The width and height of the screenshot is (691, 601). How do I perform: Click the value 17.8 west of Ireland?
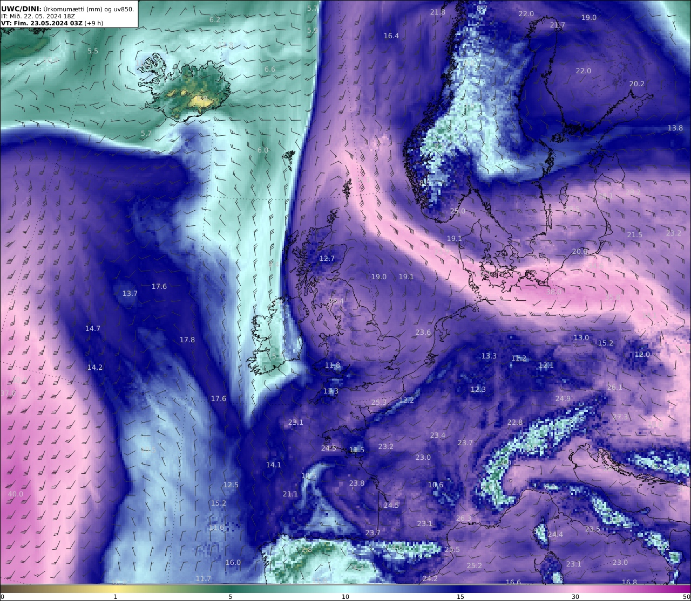[x=187, y=340]
